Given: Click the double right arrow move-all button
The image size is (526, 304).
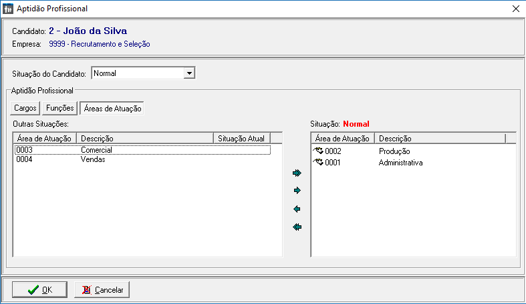Looking at the screenshot, I should pos(297,173).
